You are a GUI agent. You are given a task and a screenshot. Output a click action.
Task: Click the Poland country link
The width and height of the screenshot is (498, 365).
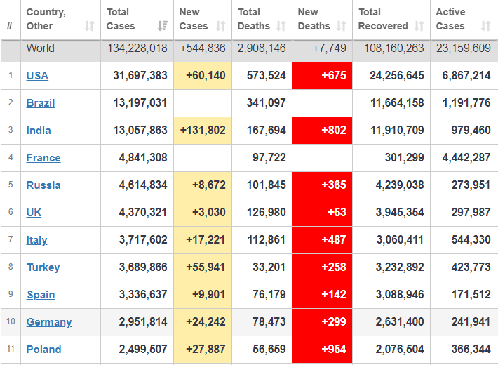pyautogui.click(x=43, y=350)
